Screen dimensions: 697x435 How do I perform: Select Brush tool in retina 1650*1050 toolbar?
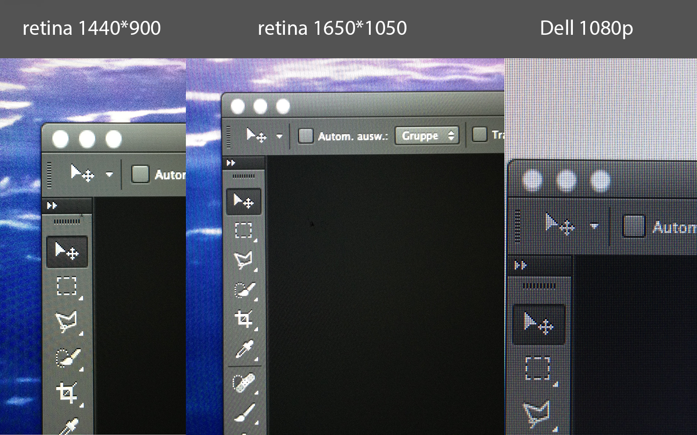coord(244,412)
